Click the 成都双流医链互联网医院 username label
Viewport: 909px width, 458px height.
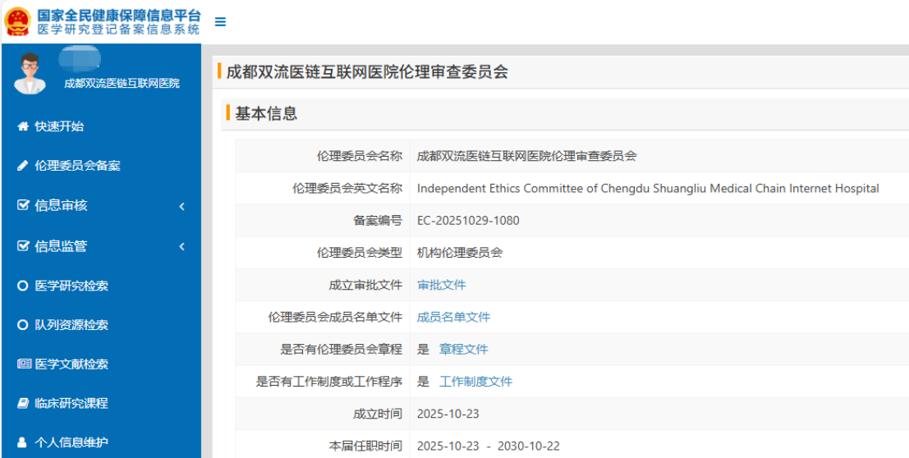coord(122,84)
